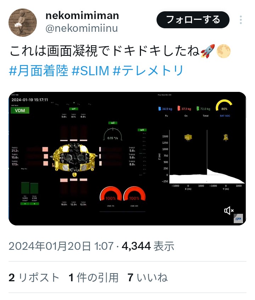View the 1 件の引用 quotes list
Viewport: 255px width, 300px height.
[93, 278]
